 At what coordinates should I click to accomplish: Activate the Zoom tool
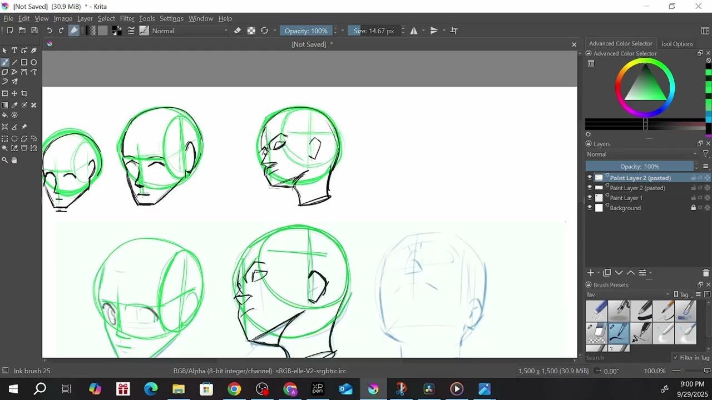5,160
